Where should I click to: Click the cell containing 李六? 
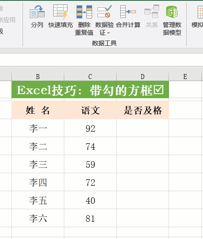click(38, 218)
